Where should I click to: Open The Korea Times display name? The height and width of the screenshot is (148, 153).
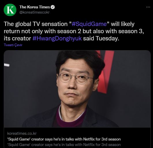tap(35, 7)
